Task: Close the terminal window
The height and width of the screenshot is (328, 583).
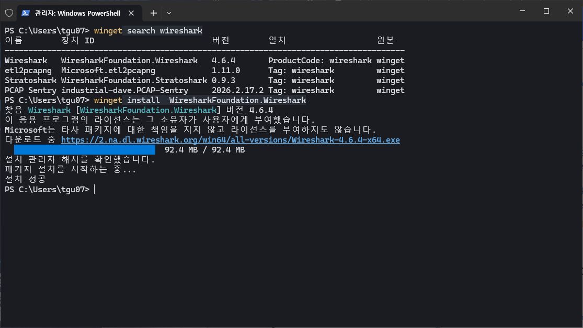Action: point(570,11)
